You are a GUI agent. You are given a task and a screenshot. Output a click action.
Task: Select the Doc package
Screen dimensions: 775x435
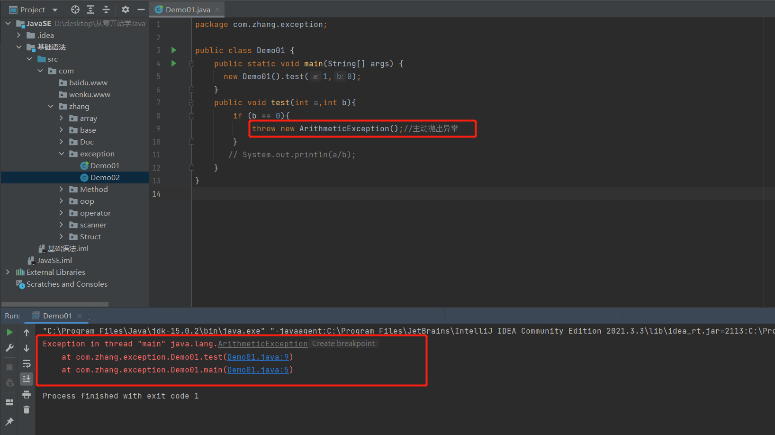coord(87,142)
